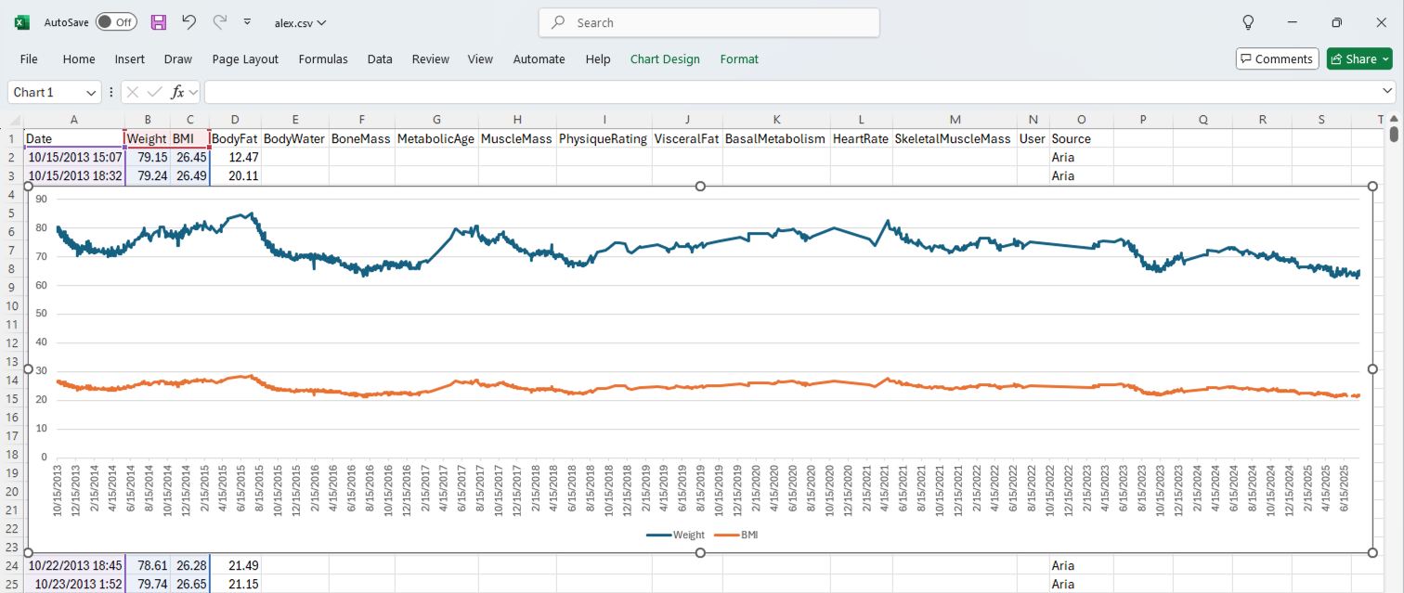1404x593 pixels.
Task: Select column M header
Action: (x=955, y=119)
